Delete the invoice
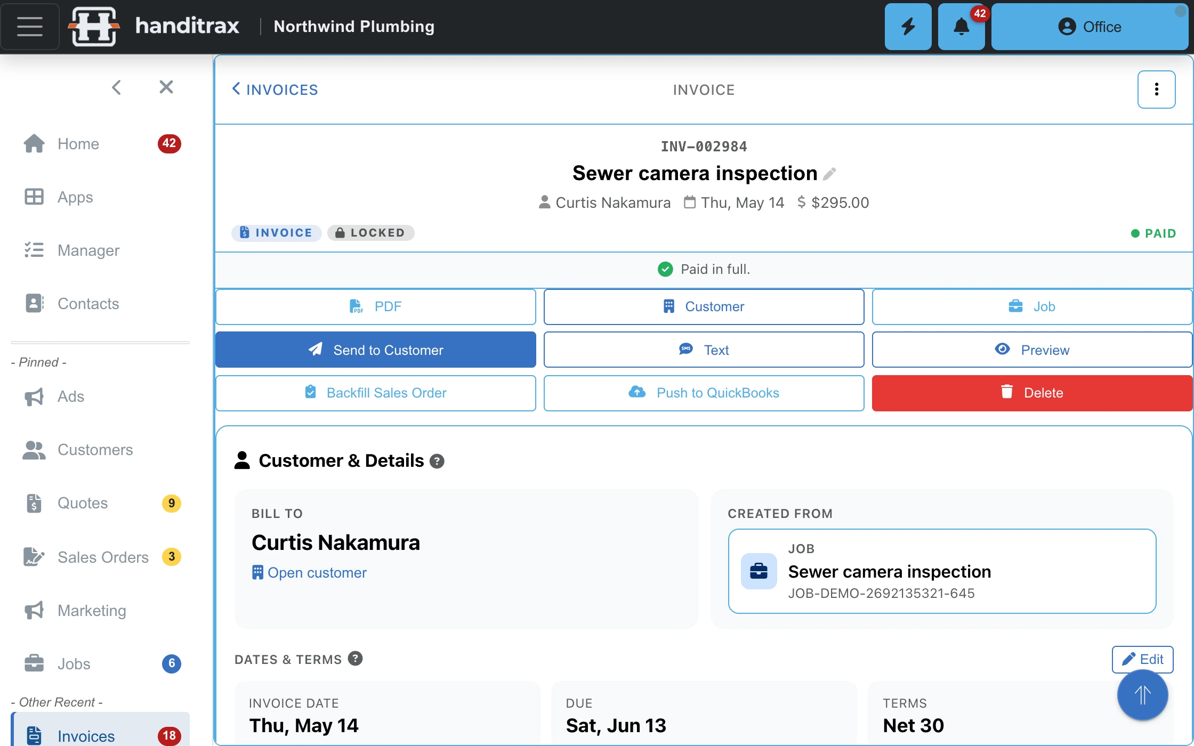The image size is (1194, 746). [1032, 393]
